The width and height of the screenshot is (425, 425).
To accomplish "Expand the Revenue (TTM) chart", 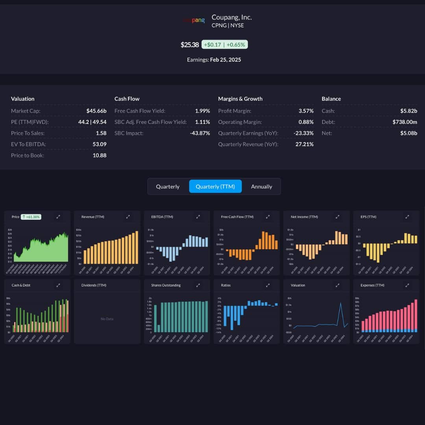I will 128,217.
